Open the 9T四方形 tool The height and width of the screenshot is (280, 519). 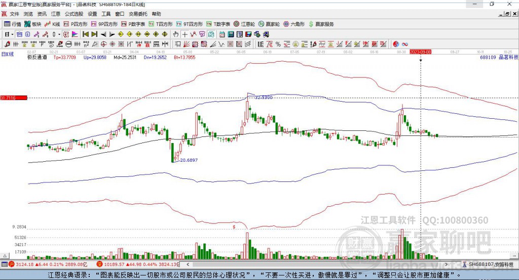pyautogui.click(x=190, y=24)
